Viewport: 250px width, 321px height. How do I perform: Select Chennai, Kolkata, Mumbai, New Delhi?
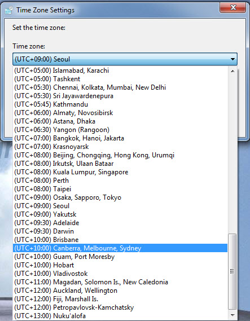pos(120,87)
